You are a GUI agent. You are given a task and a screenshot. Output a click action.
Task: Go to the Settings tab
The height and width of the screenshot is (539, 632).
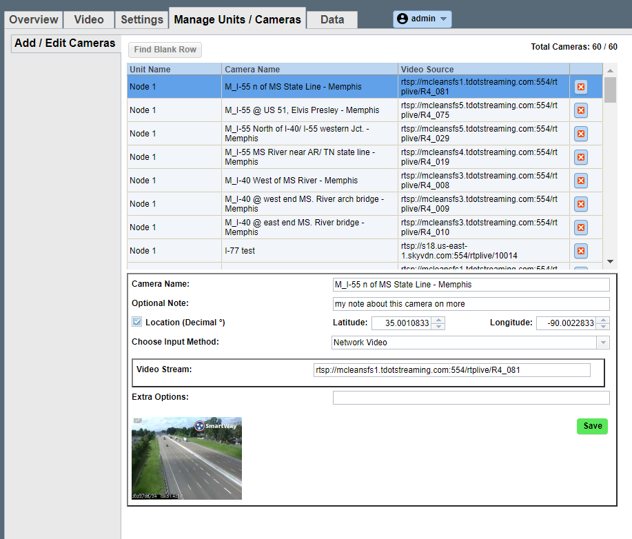tap(142, 20)
